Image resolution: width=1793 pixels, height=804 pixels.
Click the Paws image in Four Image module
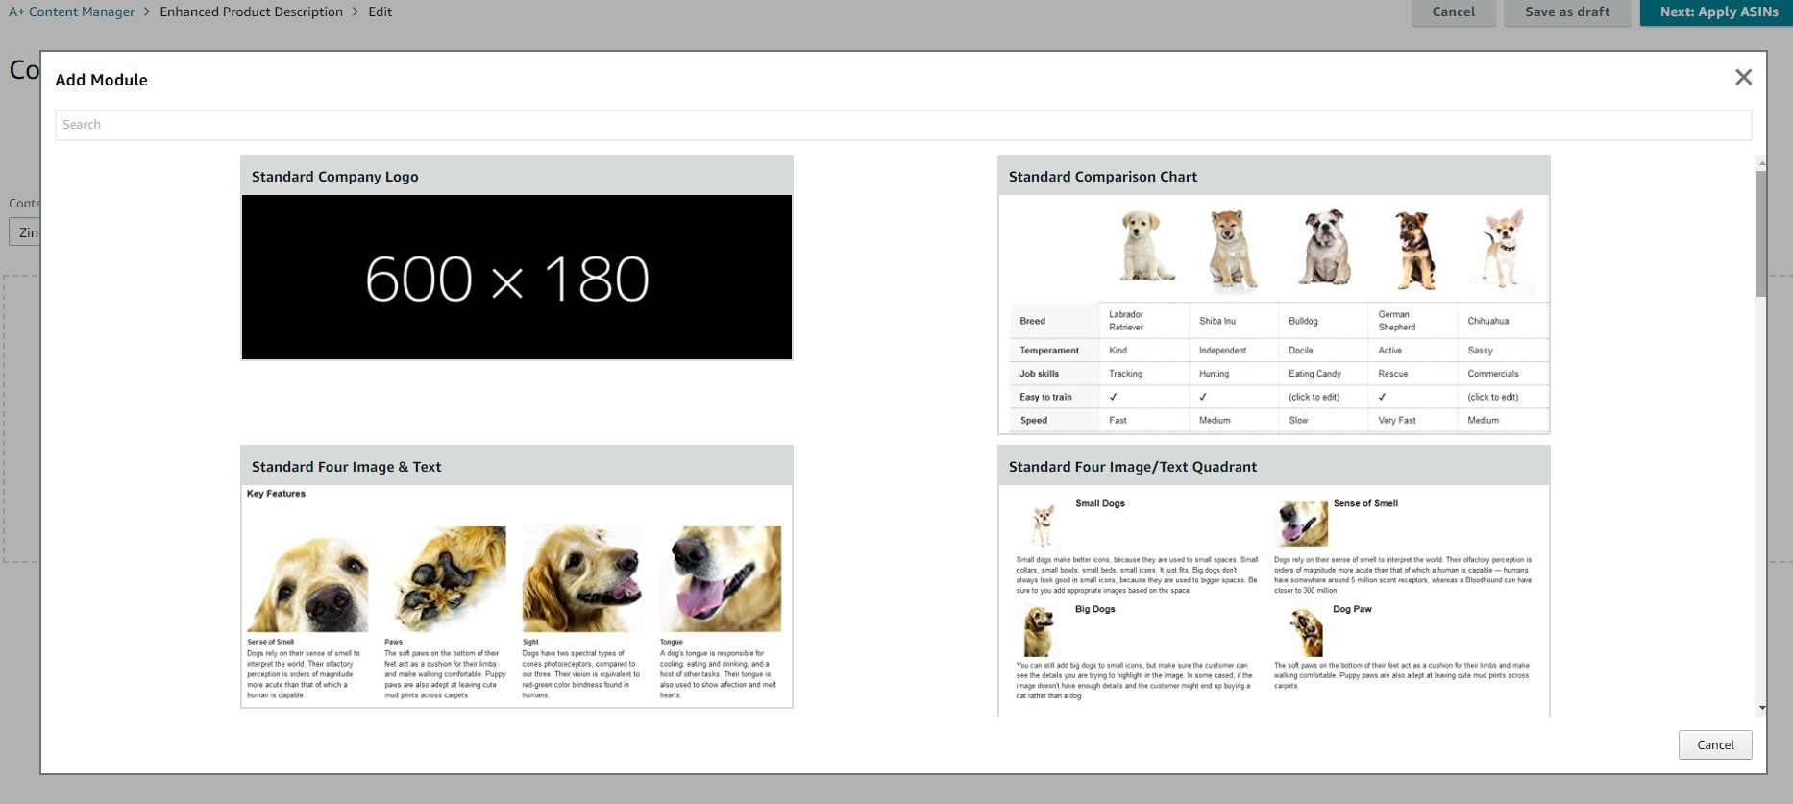(x=445, y=579)
